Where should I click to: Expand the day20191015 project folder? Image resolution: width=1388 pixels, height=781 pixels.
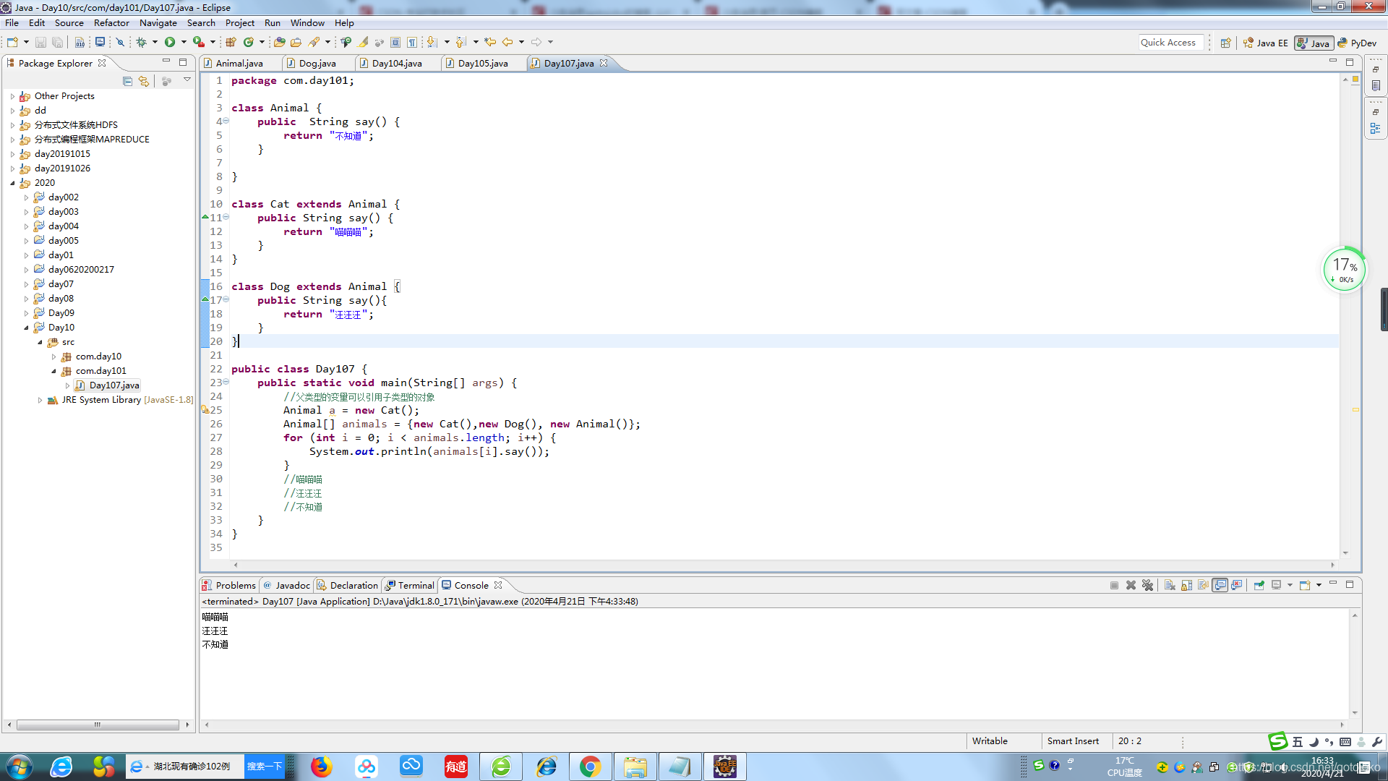pos(13,153)
